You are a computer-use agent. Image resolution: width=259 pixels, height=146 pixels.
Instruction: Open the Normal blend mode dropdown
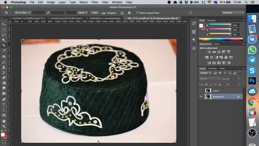[x=210, y=79]
